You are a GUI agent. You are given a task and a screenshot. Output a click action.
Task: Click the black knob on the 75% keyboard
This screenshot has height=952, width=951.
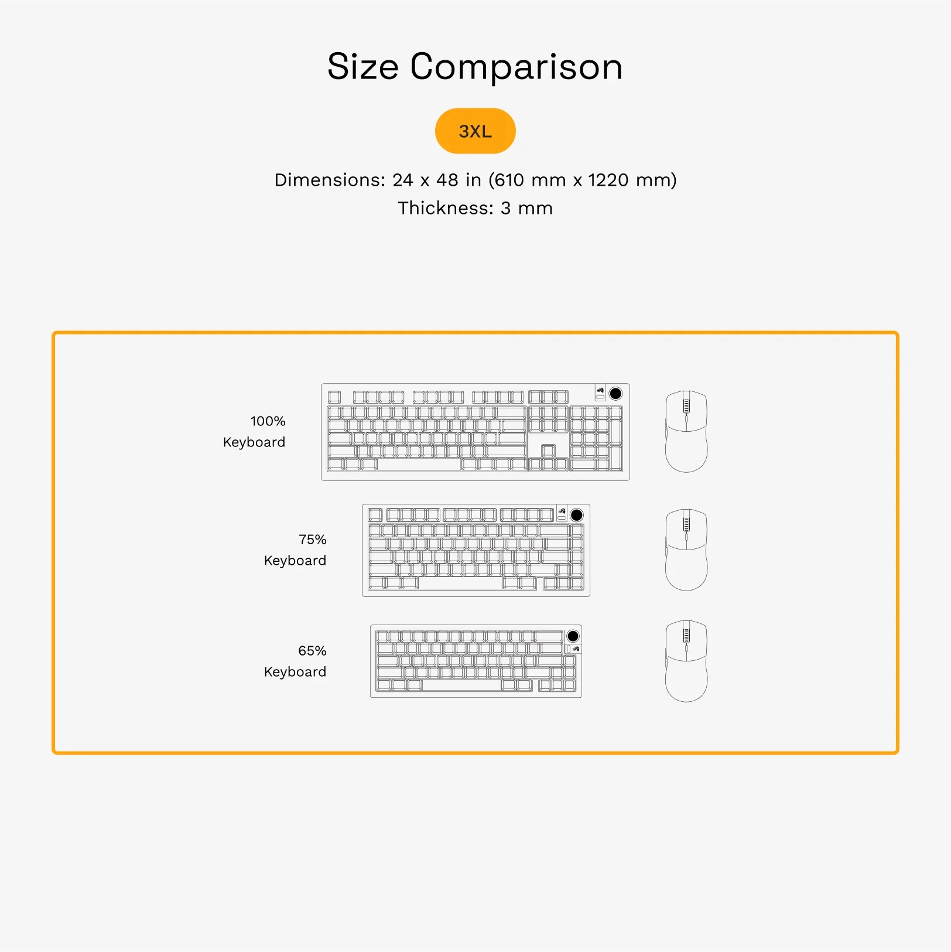pos(577,515)
